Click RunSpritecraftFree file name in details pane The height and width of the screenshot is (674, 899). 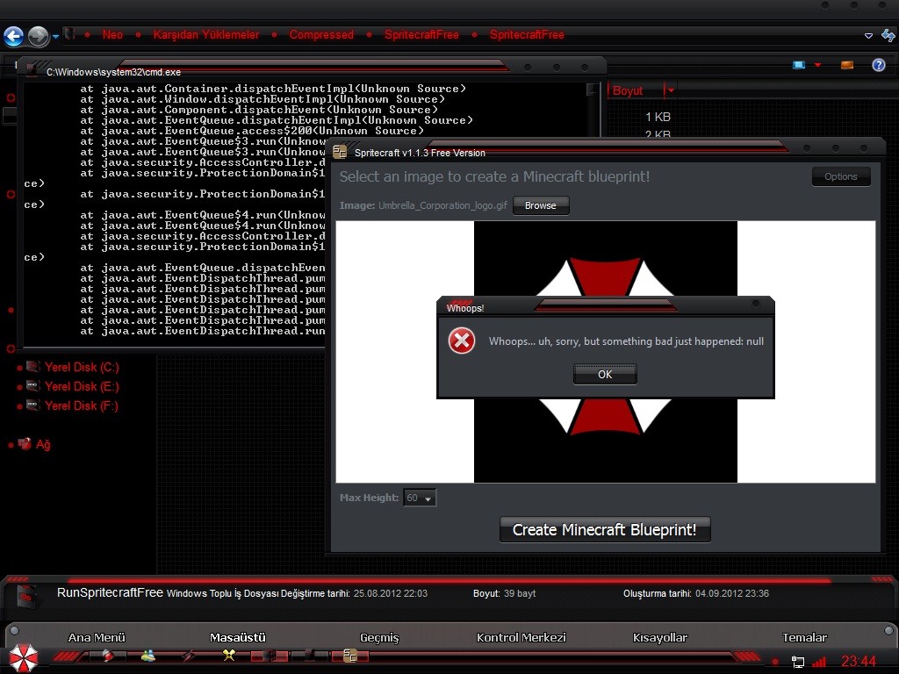tap(110, 592)
